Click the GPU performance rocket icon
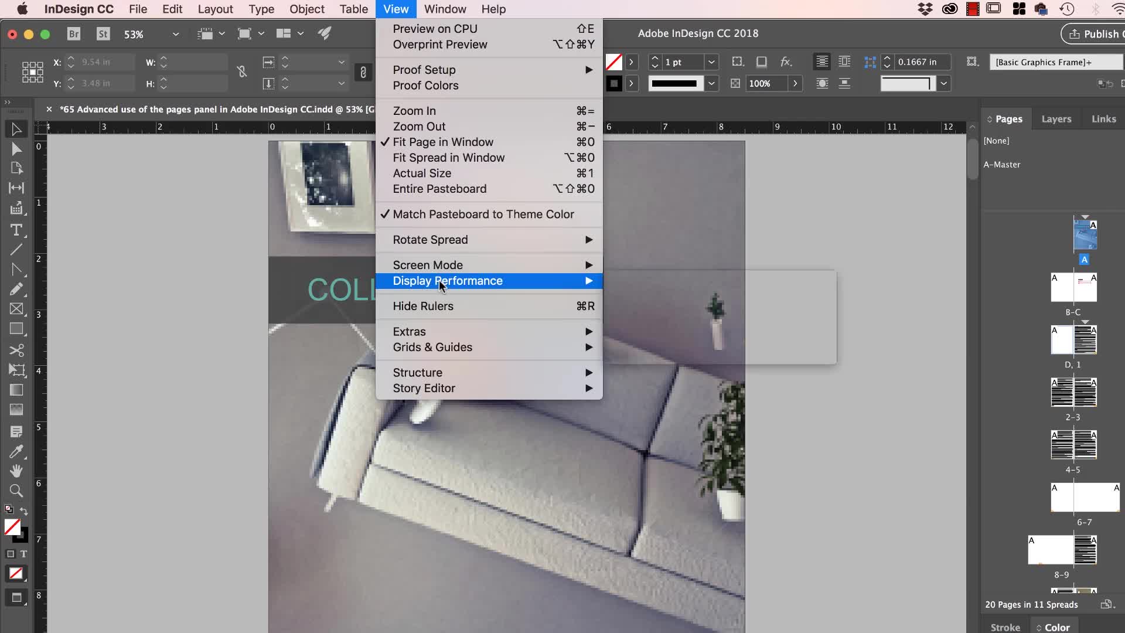 (325, 33)
